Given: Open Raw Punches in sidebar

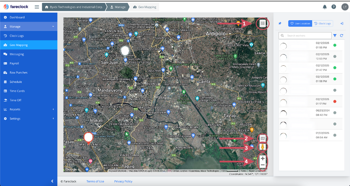Looking at the screenshot, I should 28,72.
